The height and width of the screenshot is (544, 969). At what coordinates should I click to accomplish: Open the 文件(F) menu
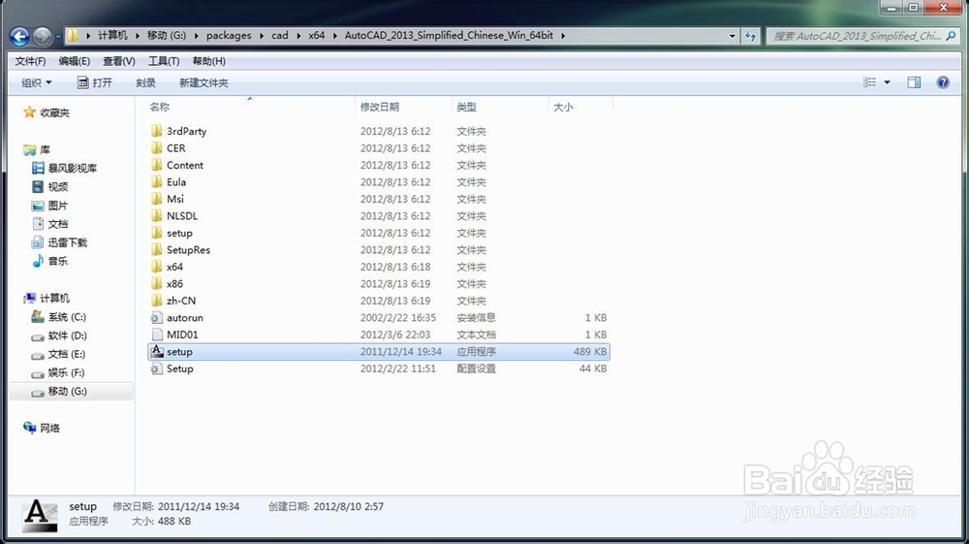click(30, 61)
